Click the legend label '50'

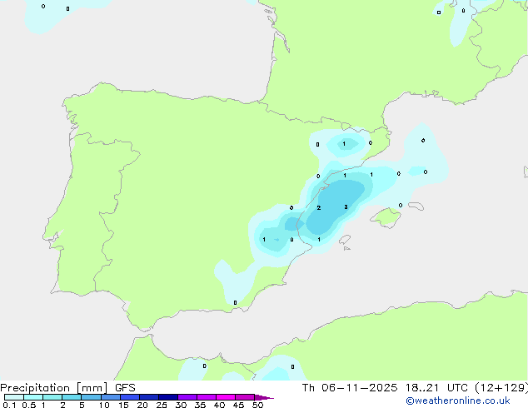coord(257,405)
